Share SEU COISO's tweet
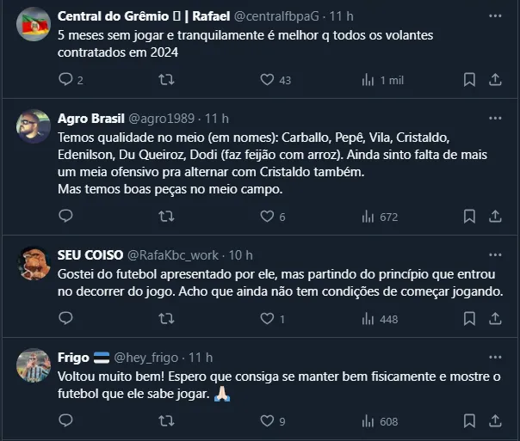Image resolution: width=520 pixels, height=441 pixels. 495,319
